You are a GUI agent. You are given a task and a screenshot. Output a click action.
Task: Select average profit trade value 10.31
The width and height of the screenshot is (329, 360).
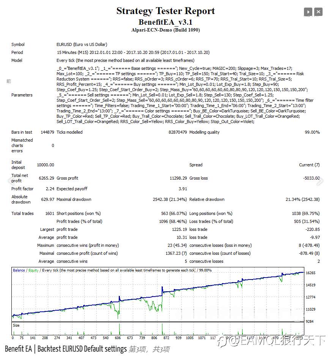point(182,237)
